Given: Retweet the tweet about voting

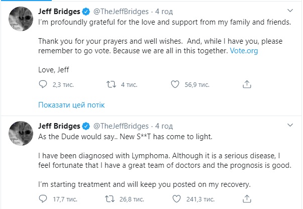Looking at the screenshot, I should pos(109,85).
